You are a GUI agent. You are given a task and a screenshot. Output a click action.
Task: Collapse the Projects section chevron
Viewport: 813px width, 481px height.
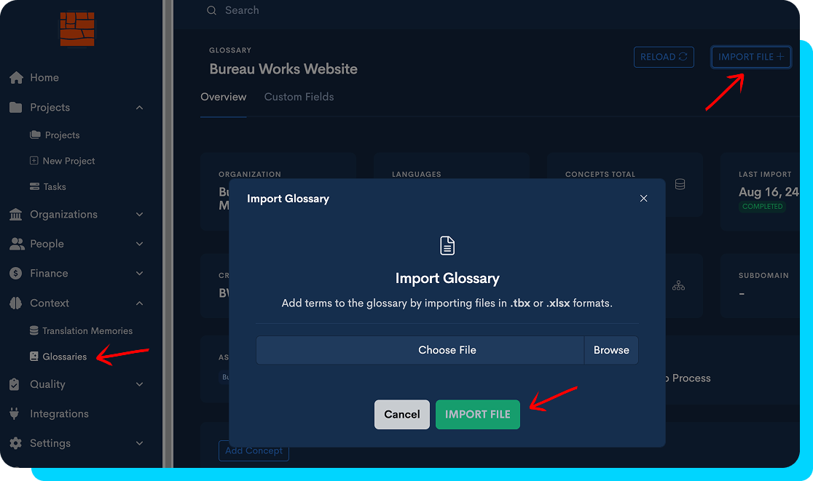(x=139, y=107)
